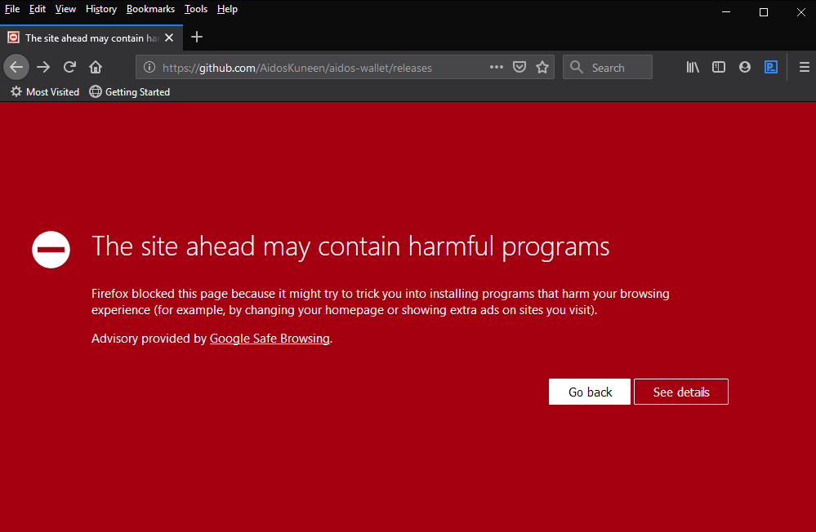This screenshot has height=532, width=816.
Task: Open the History menu
Action: (101, 9)
